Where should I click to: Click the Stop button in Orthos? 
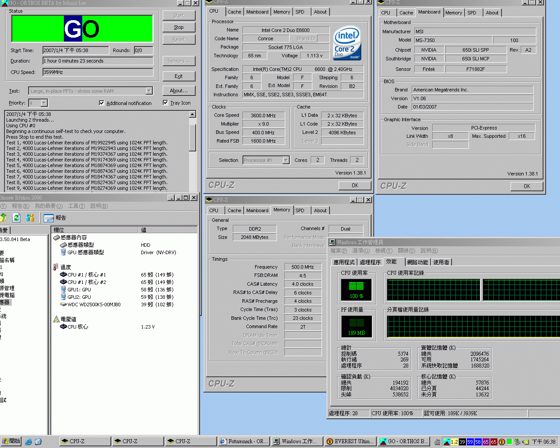click(x=178, y=27)
